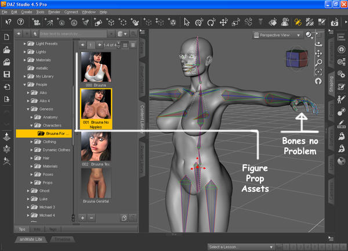
Task: Expand the Michael 4 folder
Action: tap(28, 216)
